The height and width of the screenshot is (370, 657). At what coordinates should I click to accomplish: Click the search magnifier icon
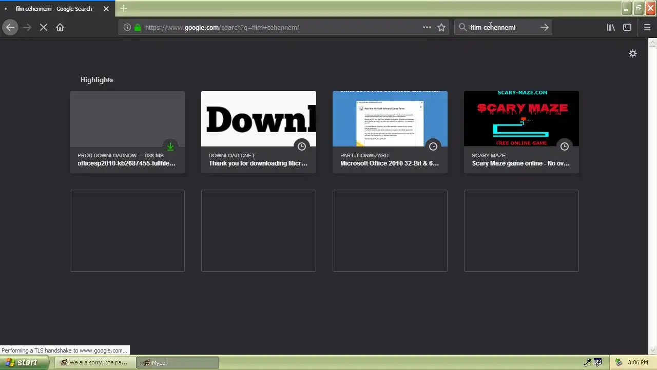click(x=462, y=27)
